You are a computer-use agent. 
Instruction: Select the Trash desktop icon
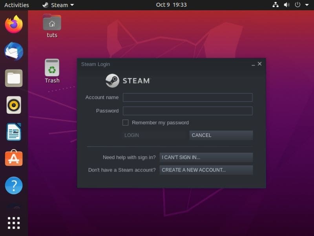(x=52, y=71)
